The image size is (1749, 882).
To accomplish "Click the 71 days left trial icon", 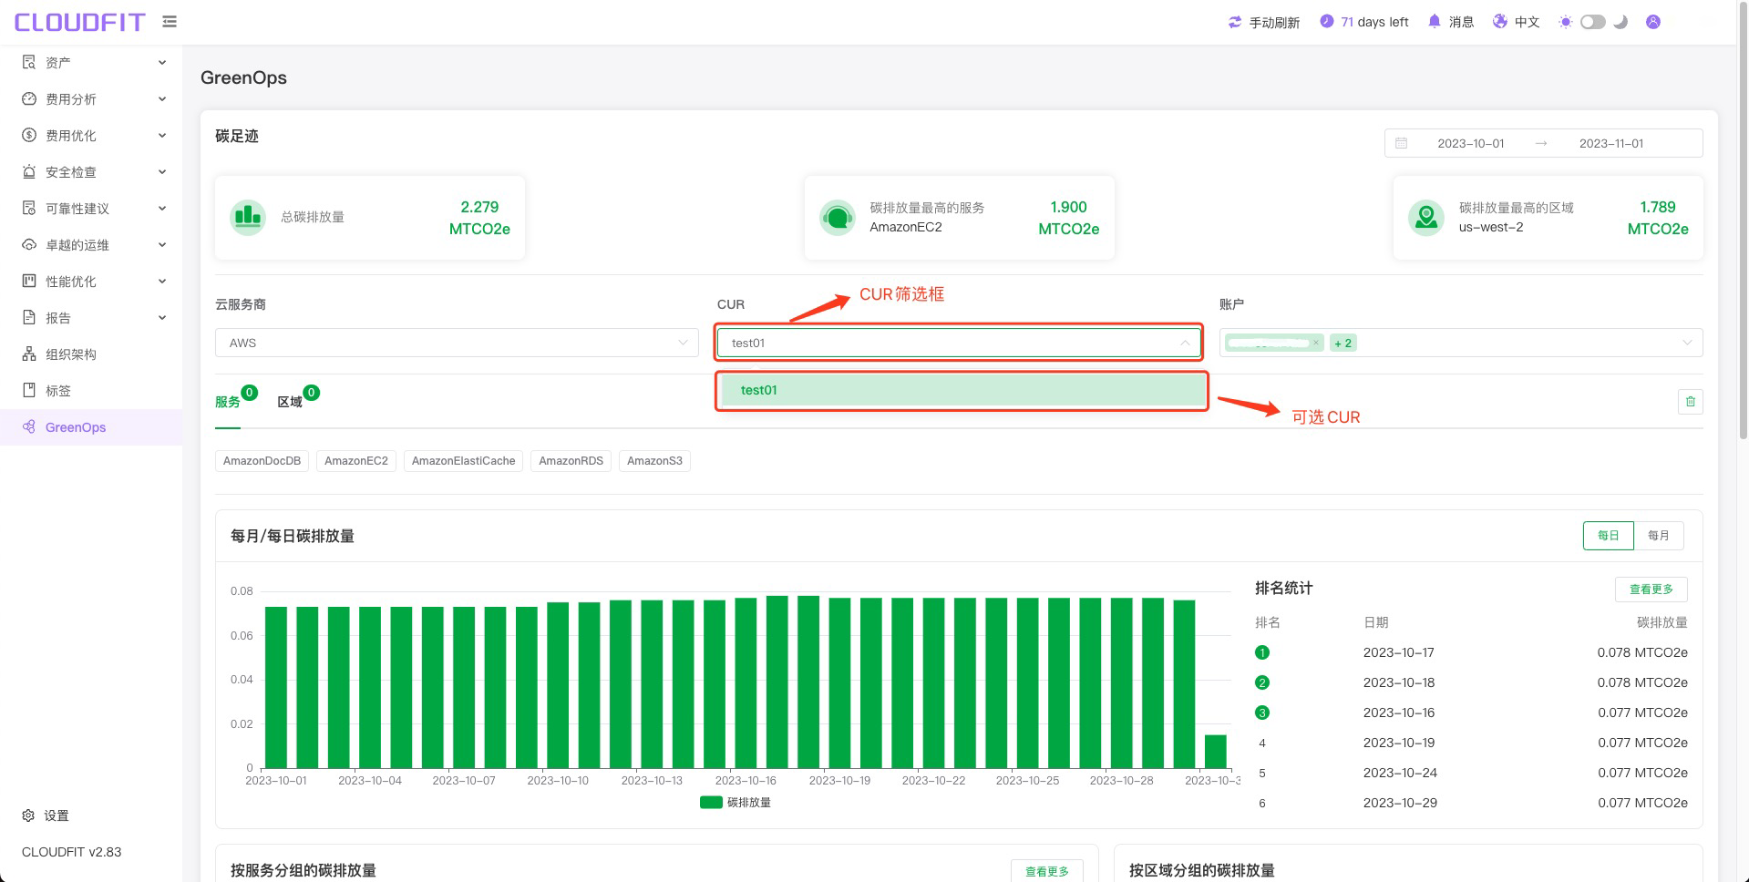I will [x=1326, y=21].
